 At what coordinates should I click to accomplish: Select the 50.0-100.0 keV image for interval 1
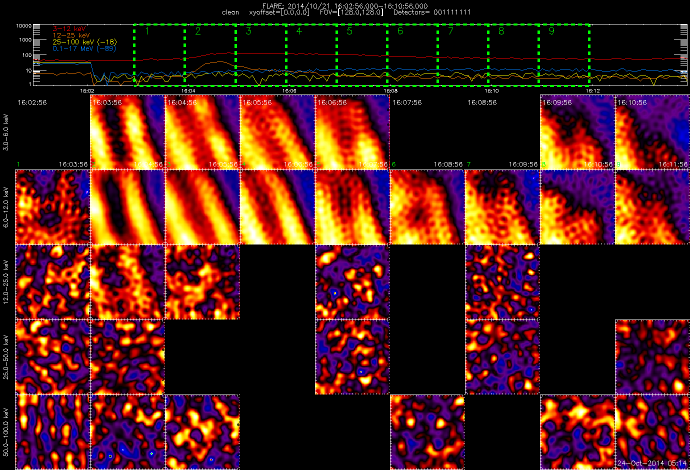coord(52,432)
